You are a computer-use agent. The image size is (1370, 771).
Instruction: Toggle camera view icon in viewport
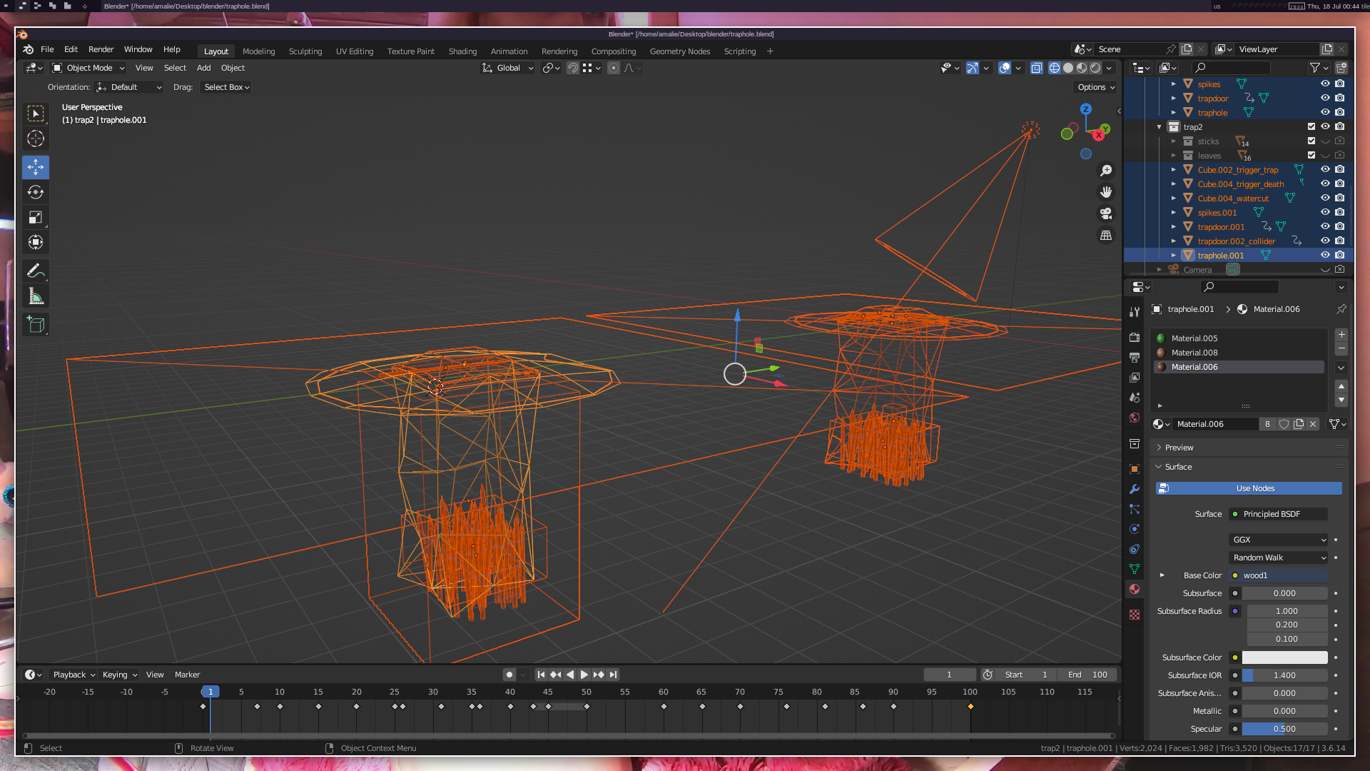pos(1106,213)
